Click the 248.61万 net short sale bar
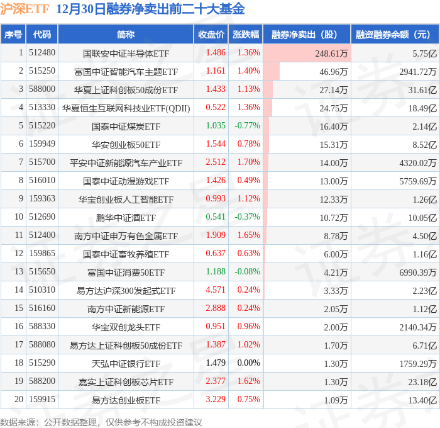 click(307, 53)
